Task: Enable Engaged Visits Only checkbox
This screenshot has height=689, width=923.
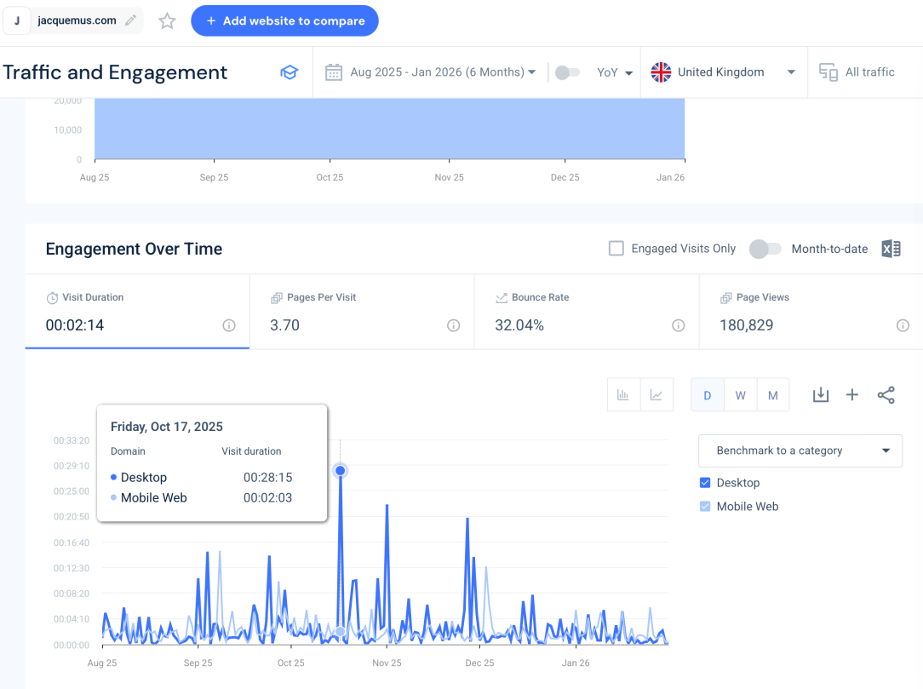Action: click(x=616, y=249)
